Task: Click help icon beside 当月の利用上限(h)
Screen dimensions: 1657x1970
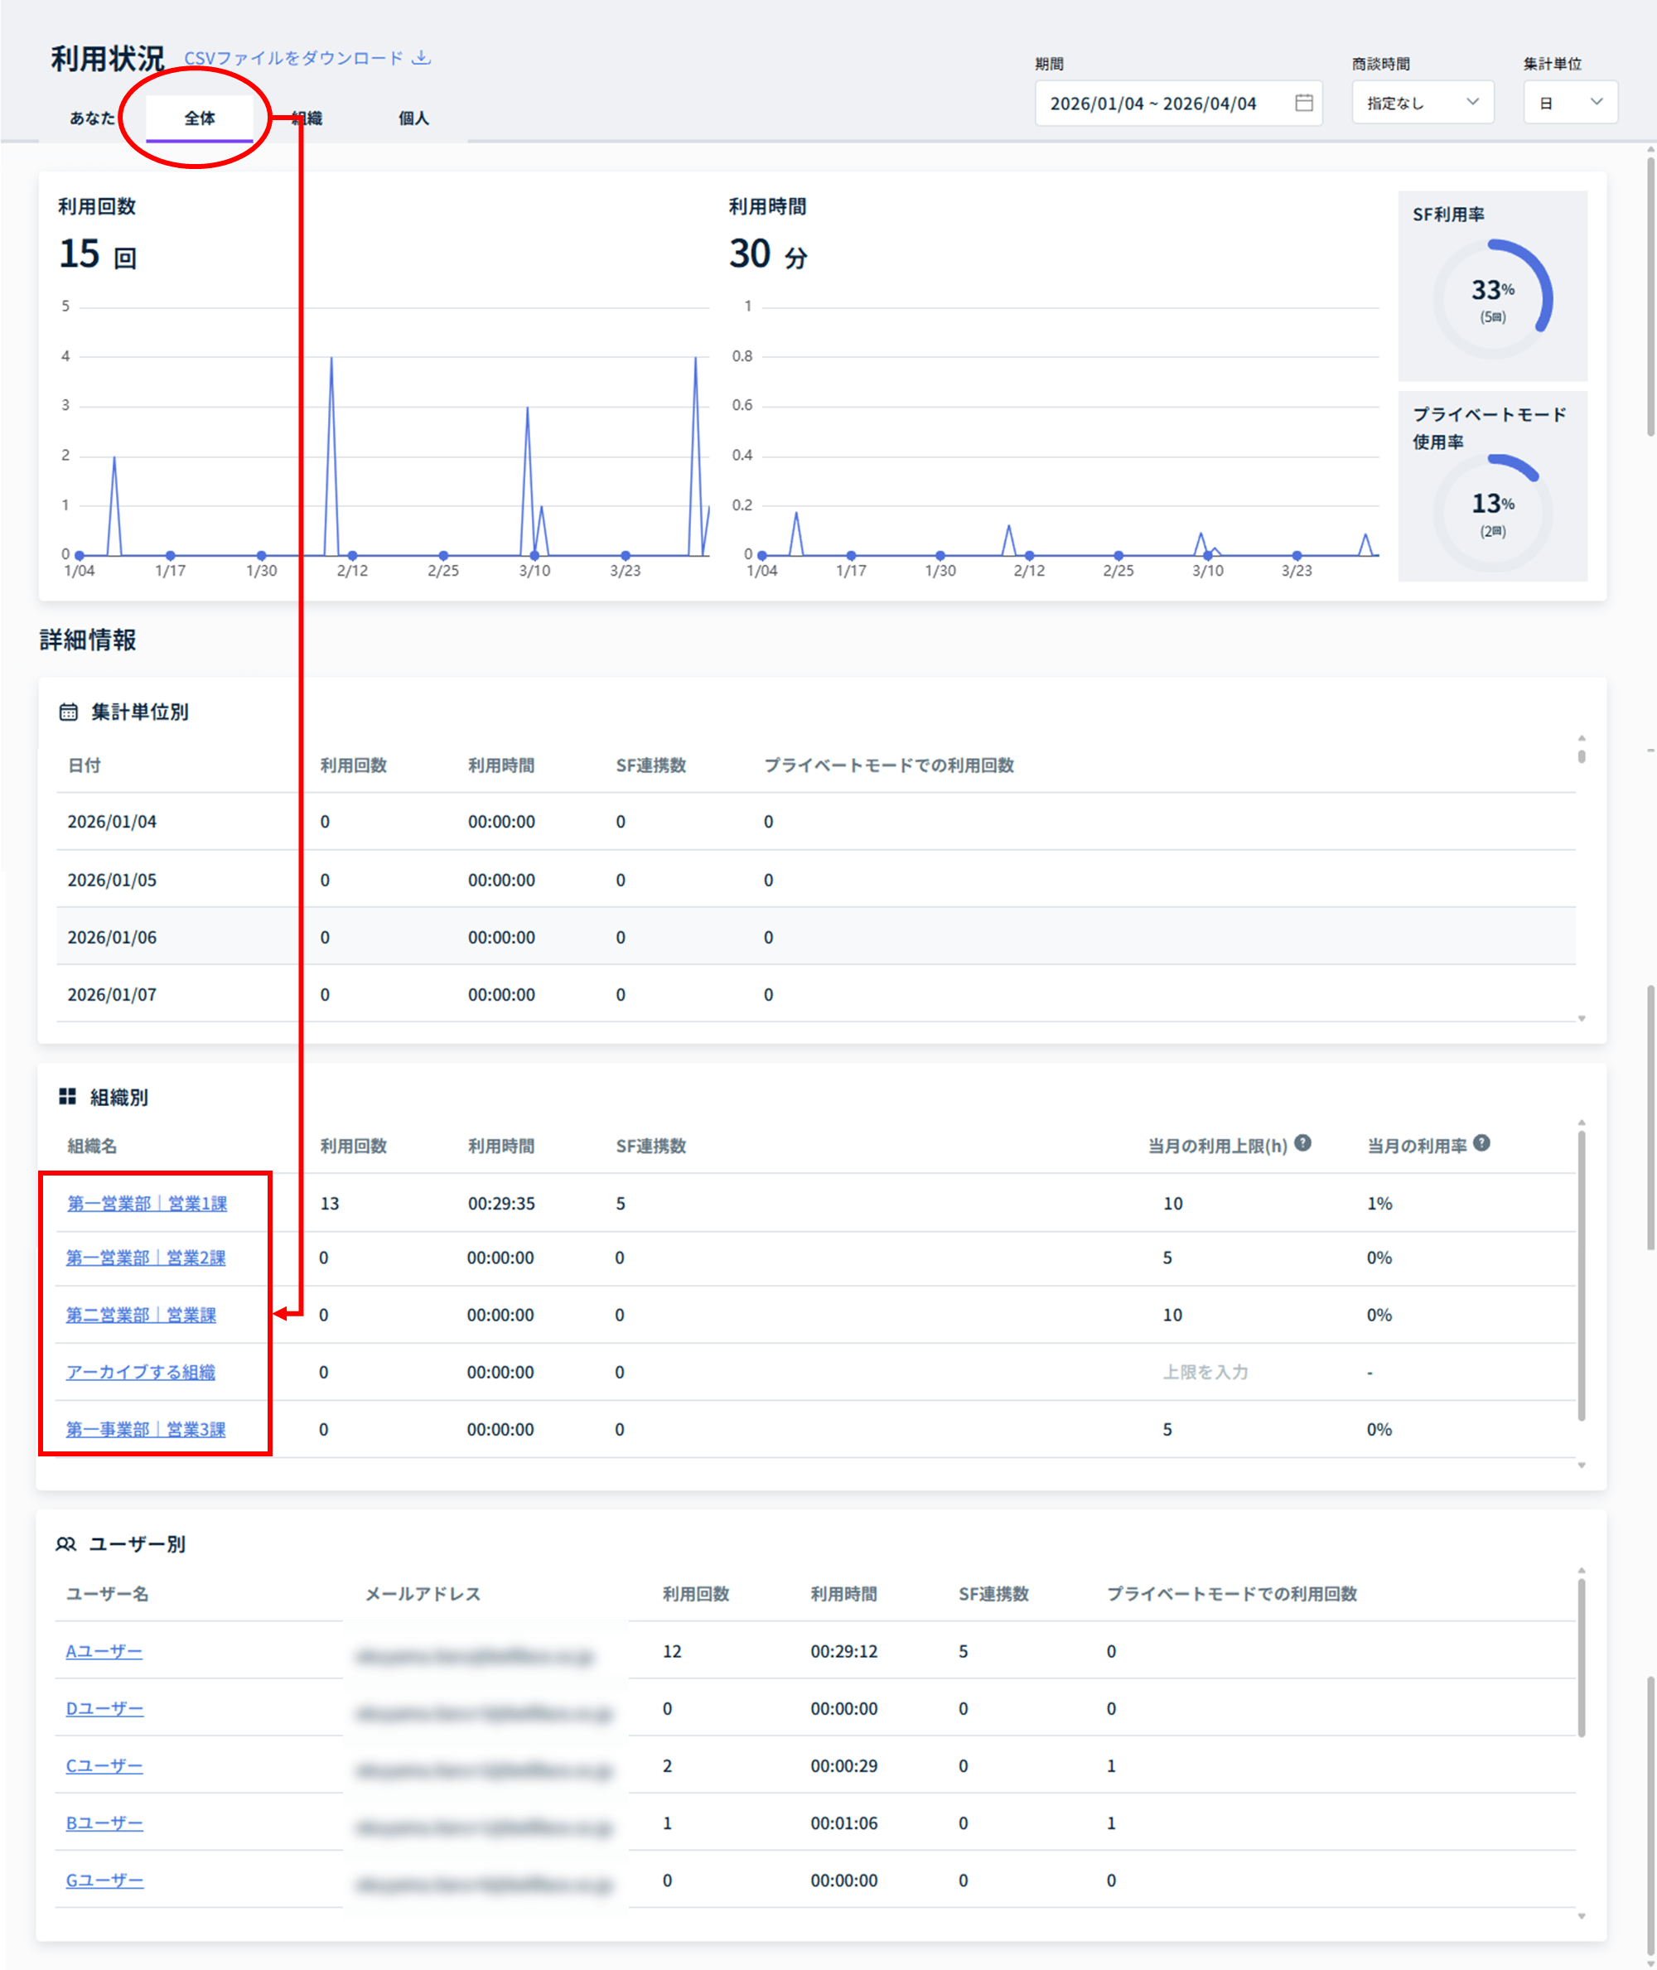Action: point(1302,1142)
